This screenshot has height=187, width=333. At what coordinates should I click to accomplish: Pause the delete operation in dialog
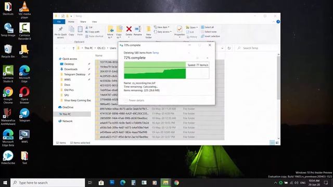[x=197, y=58]
